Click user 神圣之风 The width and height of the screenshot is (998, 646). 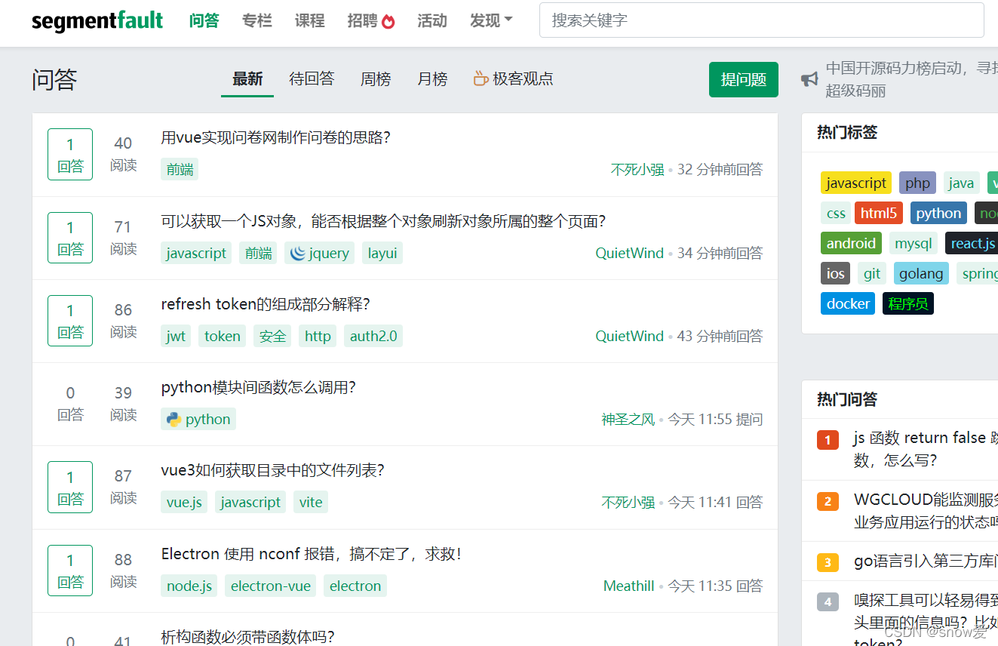click(x=628, y=419)
